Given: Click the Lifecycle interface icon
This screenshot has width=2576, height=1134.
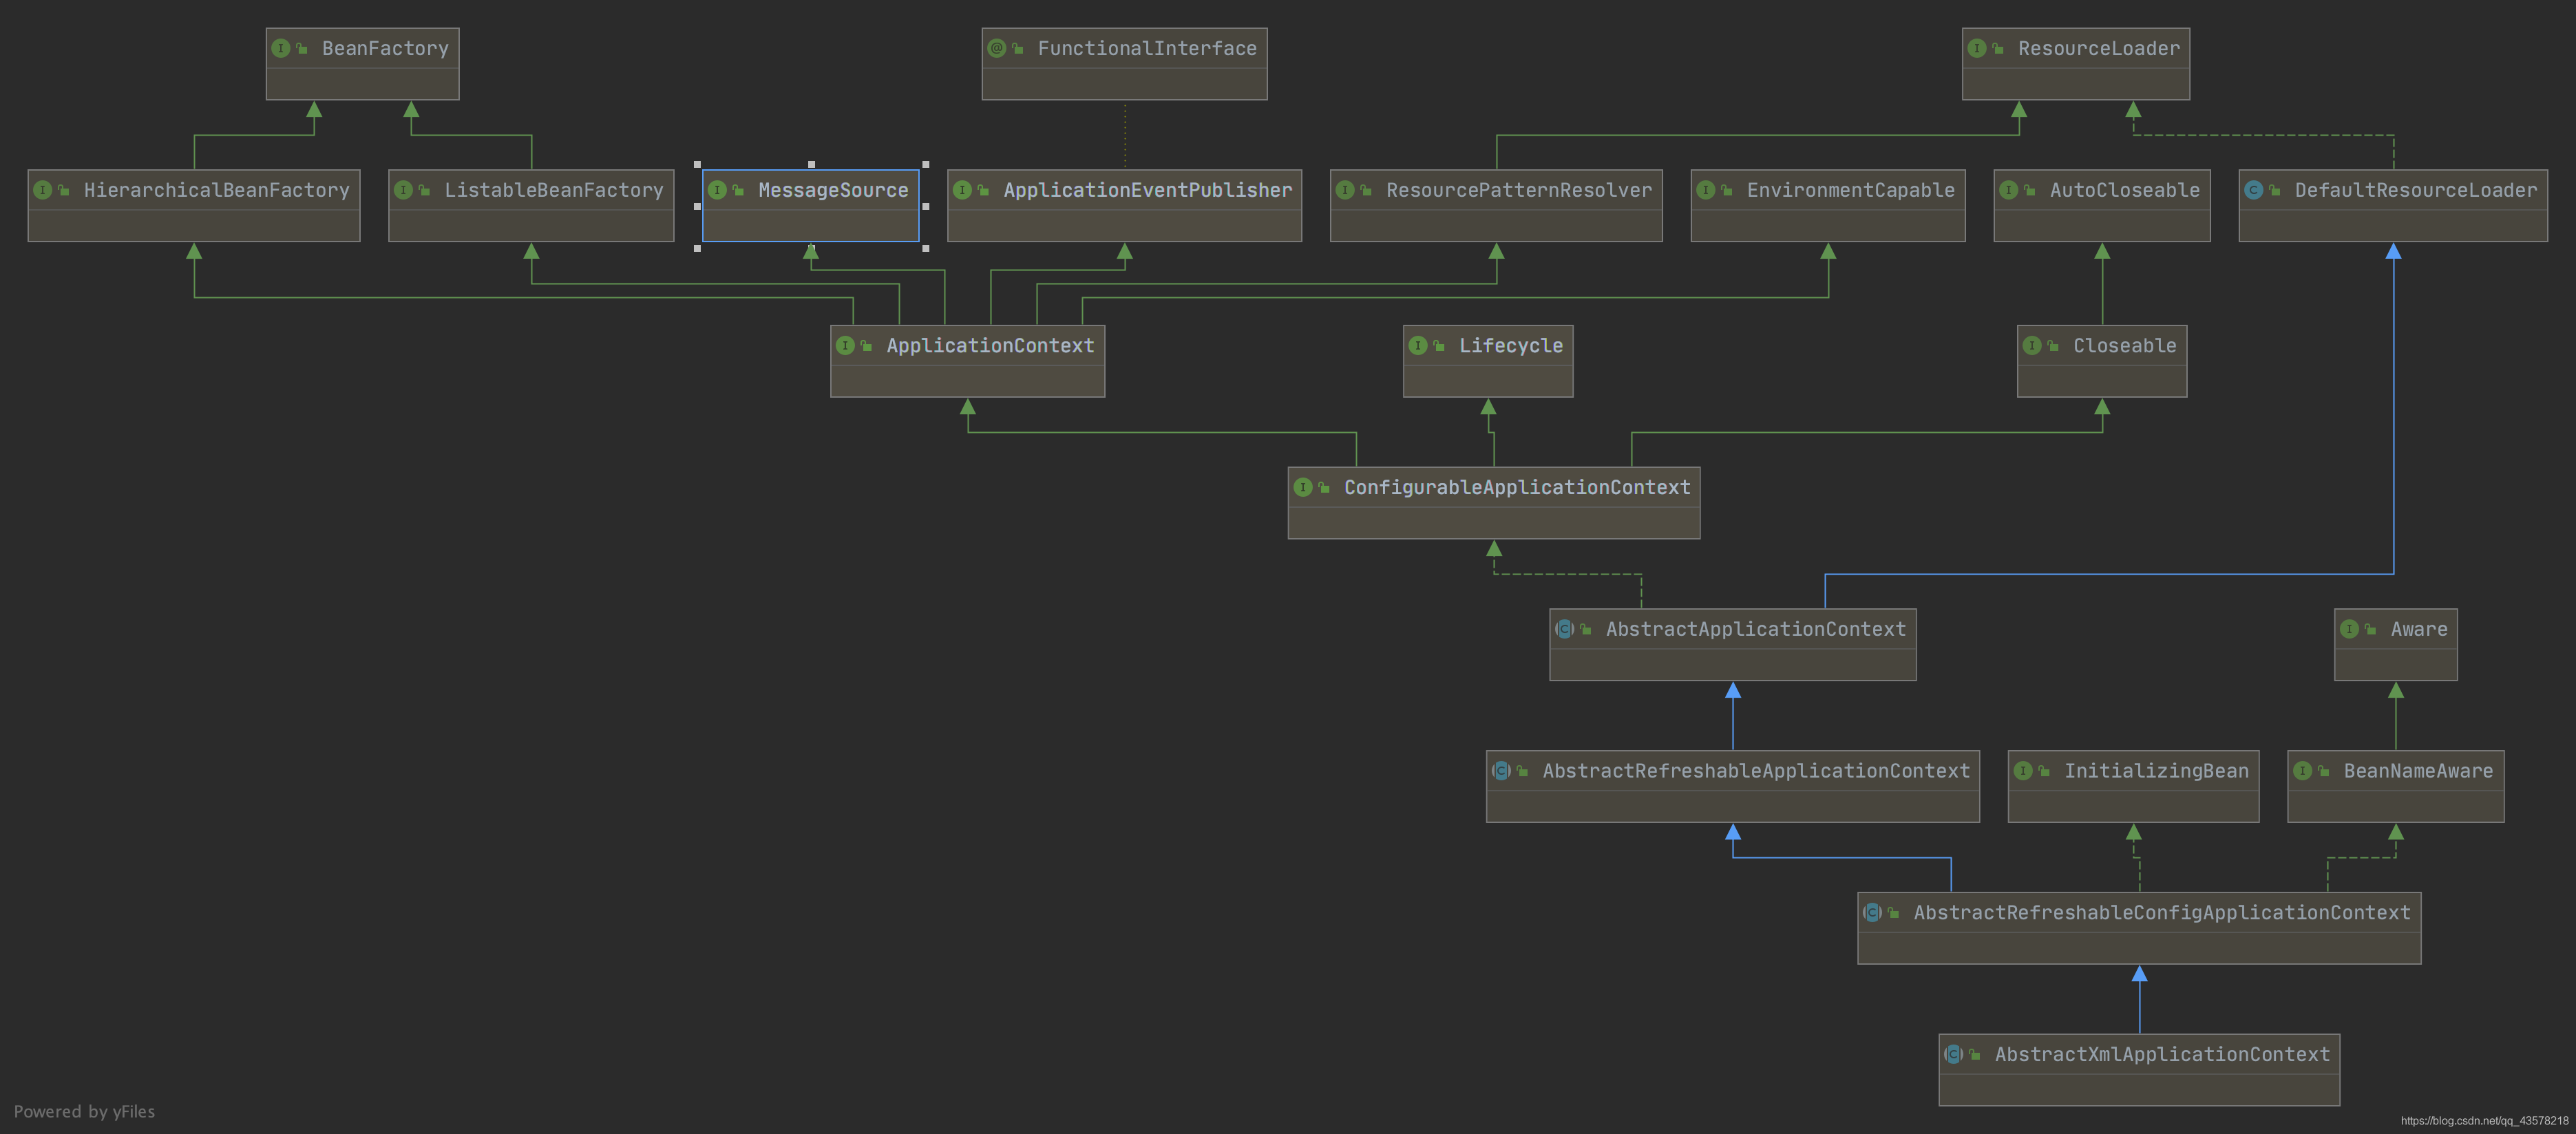Looking at the screenshot, I should 1419,346.
